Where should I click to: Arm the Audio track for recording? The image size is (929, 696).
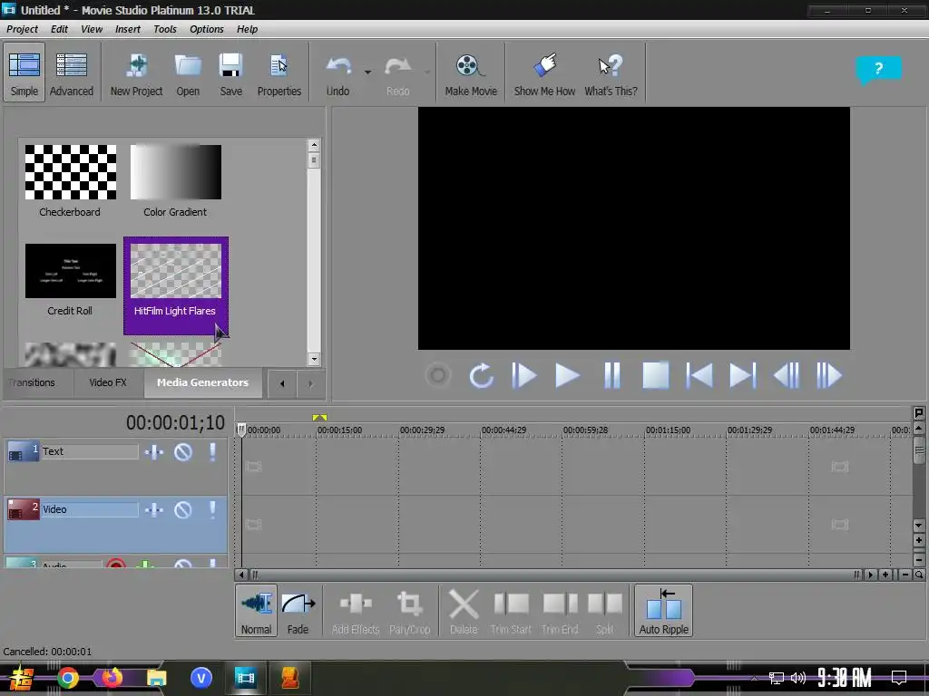click(x=116, y=563)
